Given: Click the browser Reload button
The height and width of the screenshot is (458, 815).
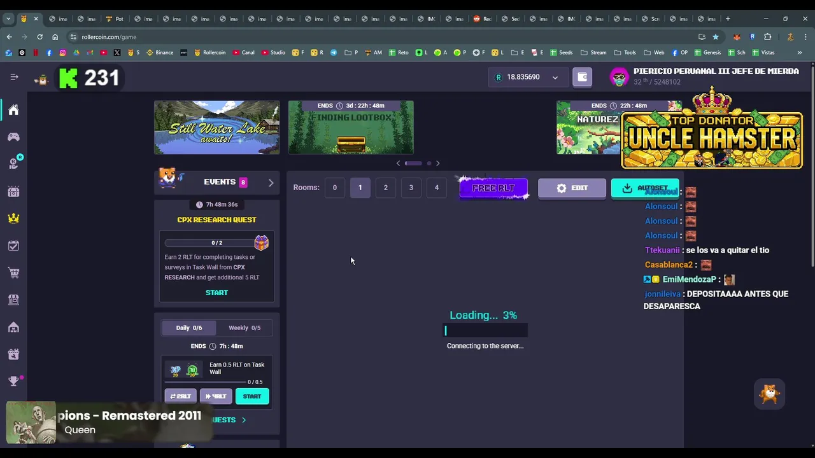Looking at the screenshot, I should coord(39,37).
